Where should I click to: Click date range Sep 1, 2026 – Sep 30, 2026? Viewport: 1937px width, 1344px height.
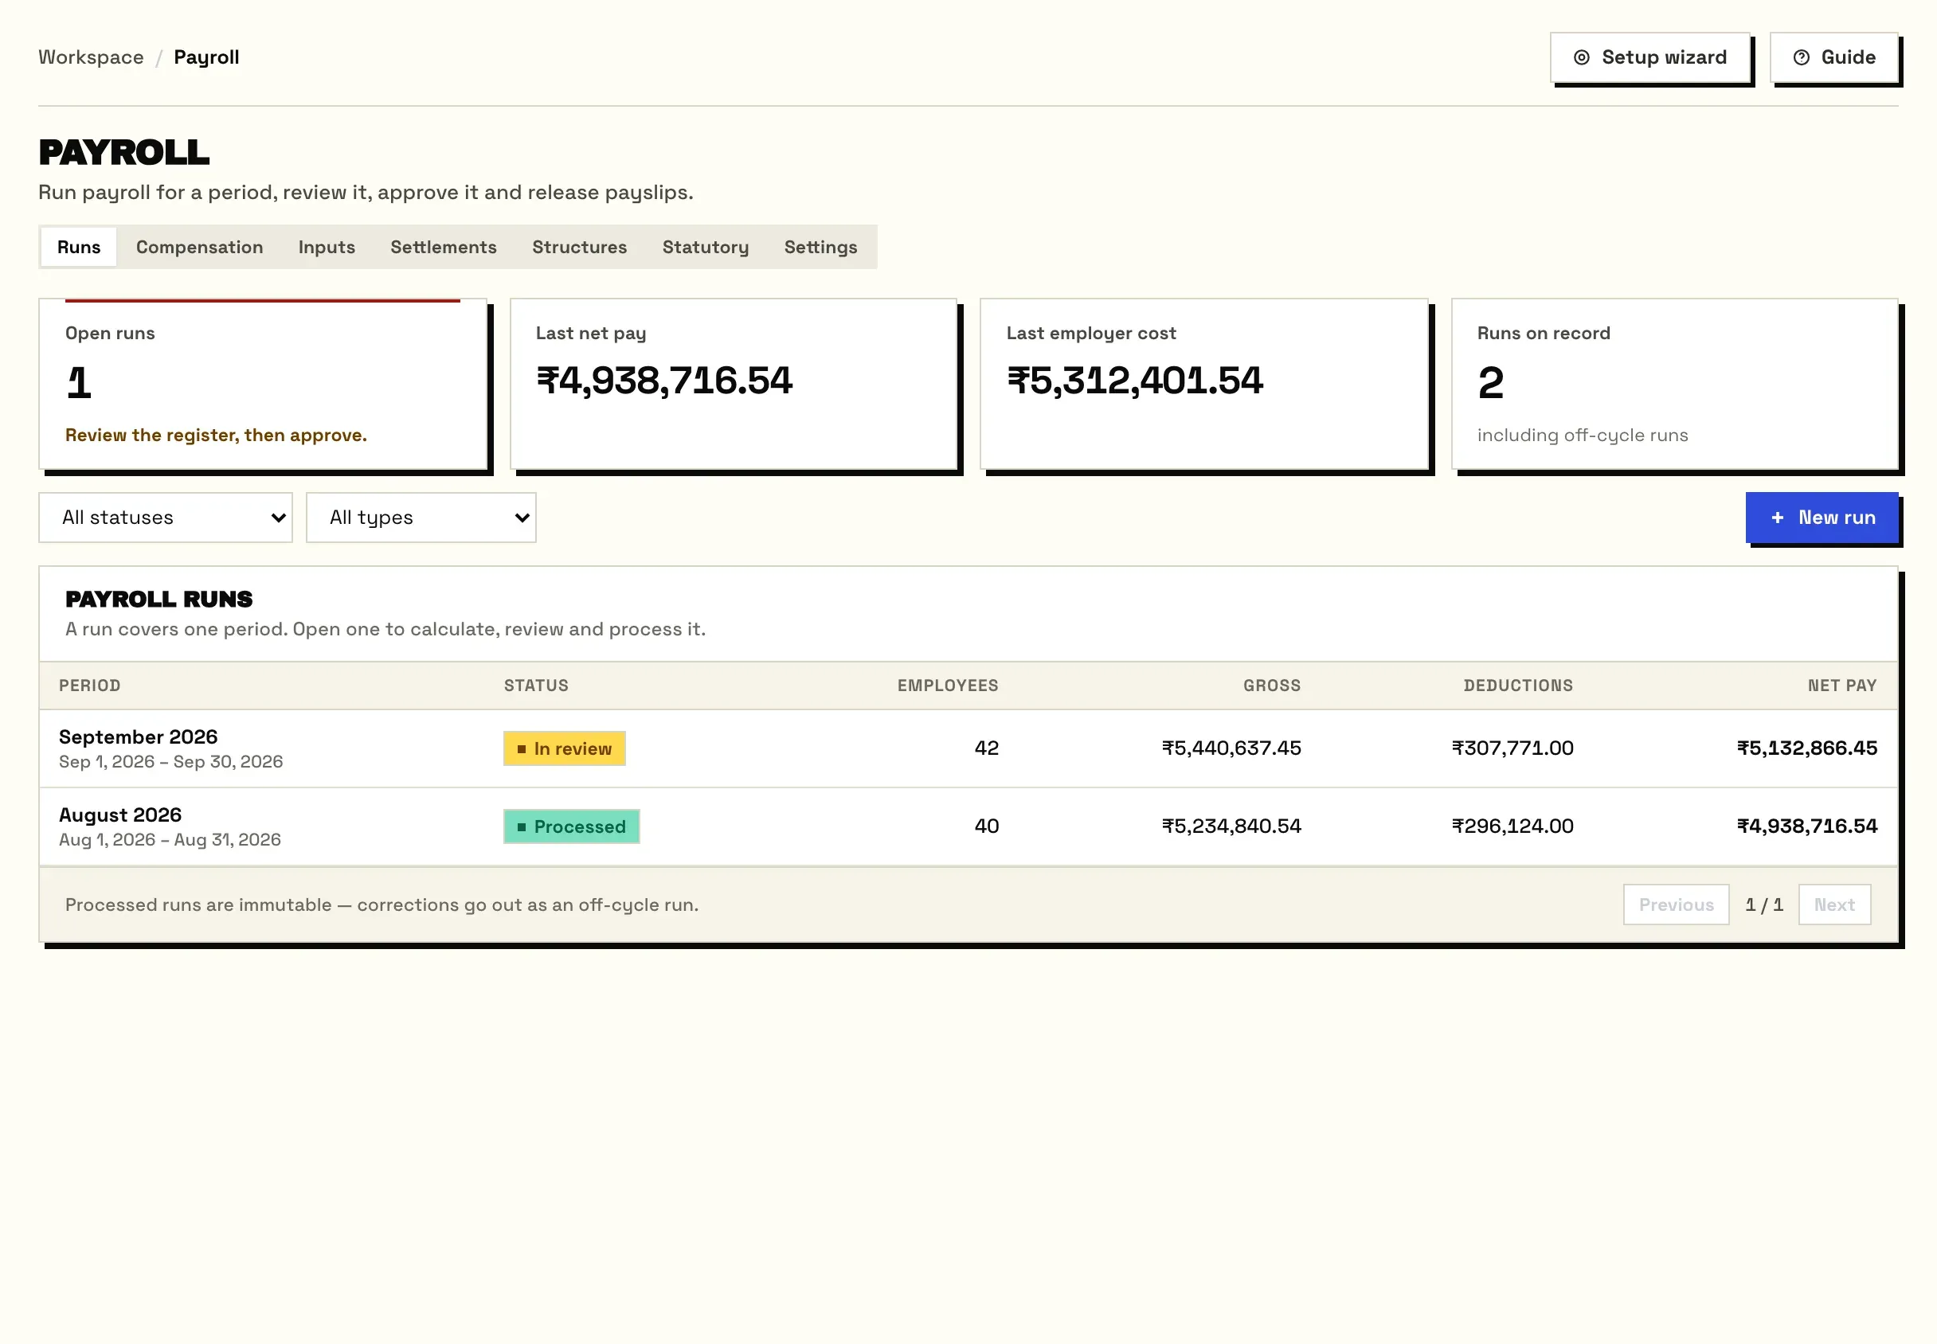click(171, 762)
